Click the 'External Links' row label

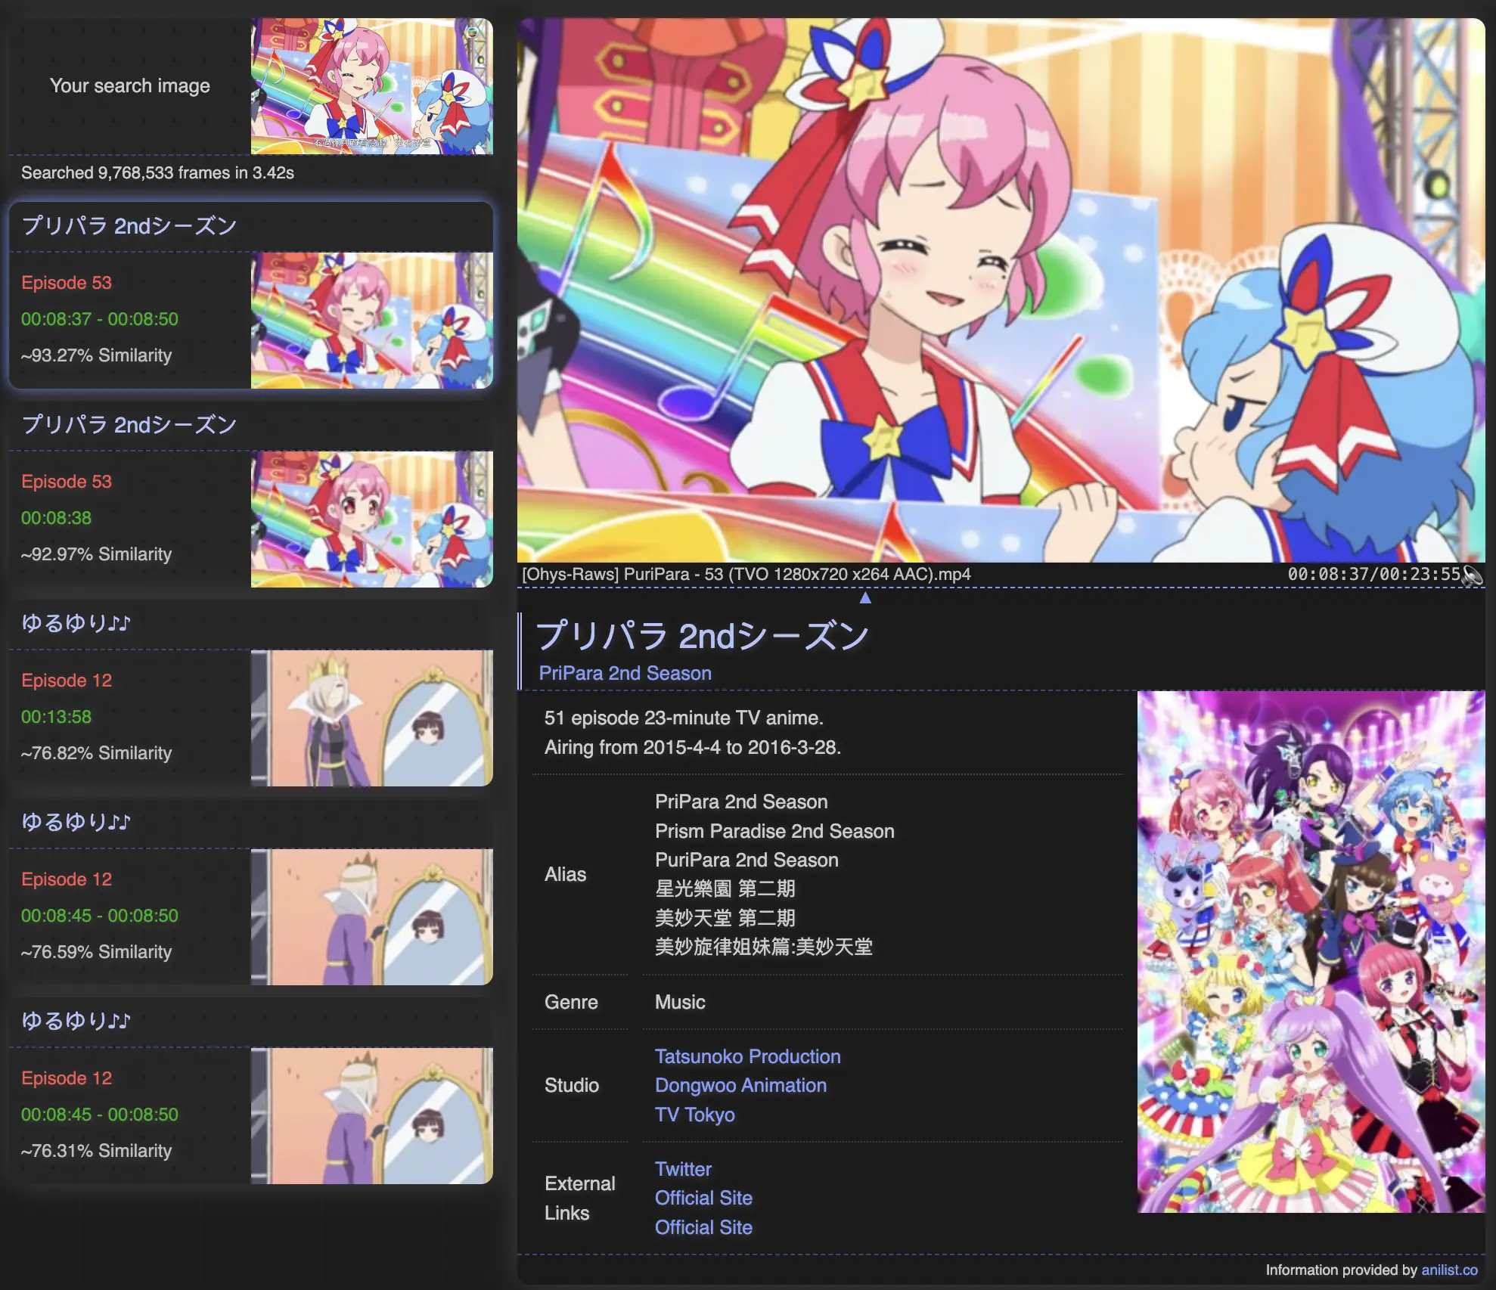579,1198
